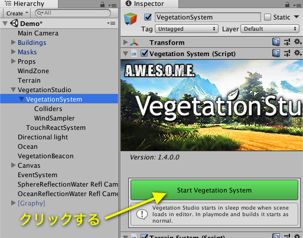
Task: Select Directional light in Hierarchy
Action: click(43, 137)
